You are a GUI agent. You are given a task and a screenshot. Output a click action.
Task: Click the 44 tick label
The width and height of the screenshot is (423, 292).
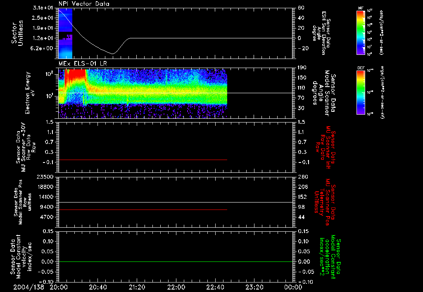point(302,217)
